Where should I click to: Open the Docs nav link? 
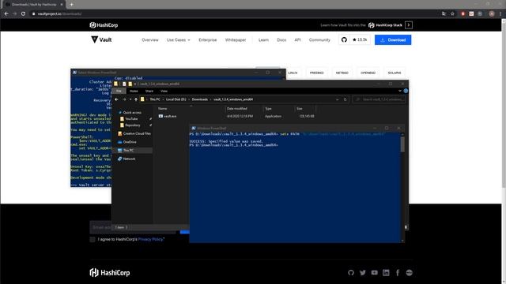tap(281, 40)
